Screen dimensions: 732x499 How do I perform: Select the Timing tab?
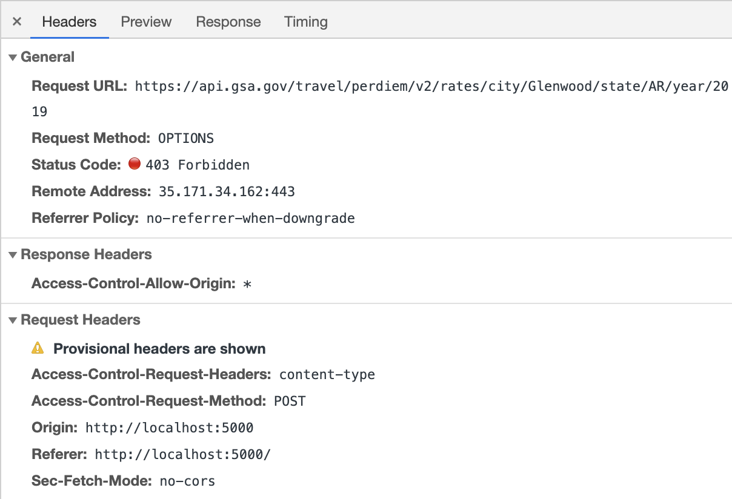pyautogui.click(x=306, y=22)
